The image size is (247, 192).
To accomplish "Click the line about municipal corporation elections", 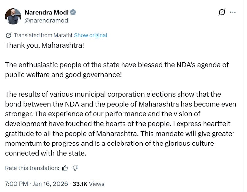I will [x=113, y=94].
